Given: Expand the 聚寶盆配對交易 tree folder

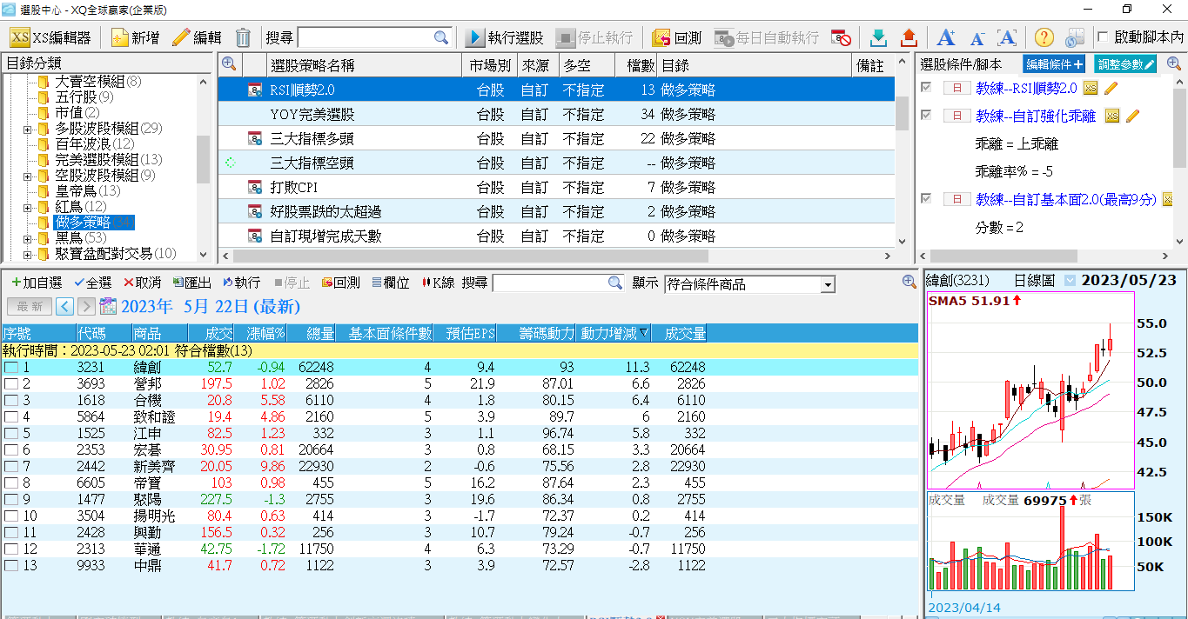Looking at the screenshot, I should (28, 254).
